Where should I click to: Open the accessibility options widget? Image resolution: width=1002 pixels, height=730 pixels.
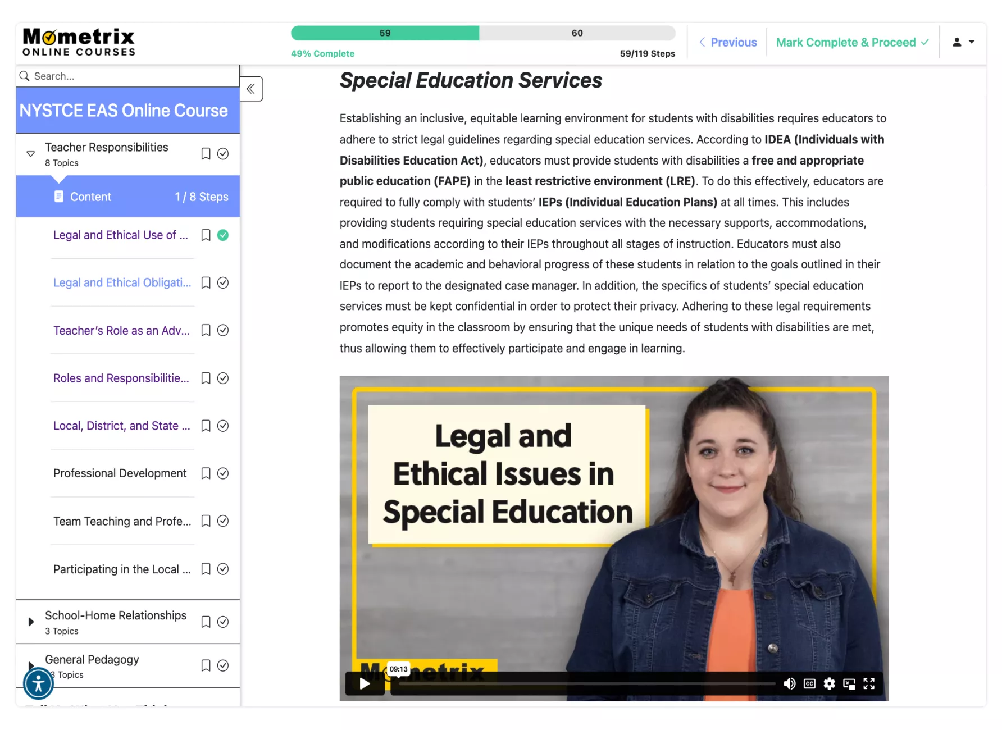pyautogui.click(x=38, y=683)
